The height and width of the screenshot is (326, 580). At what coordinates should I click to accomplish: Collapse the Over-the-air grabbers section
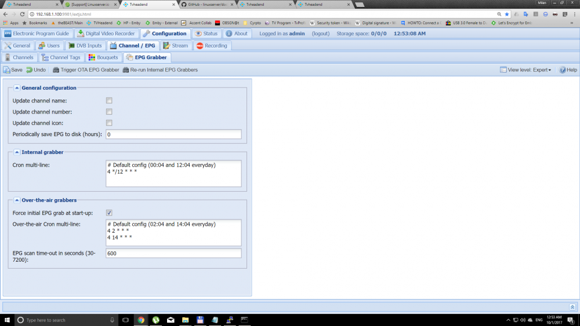pyautogui.click(x=17, y=200)
